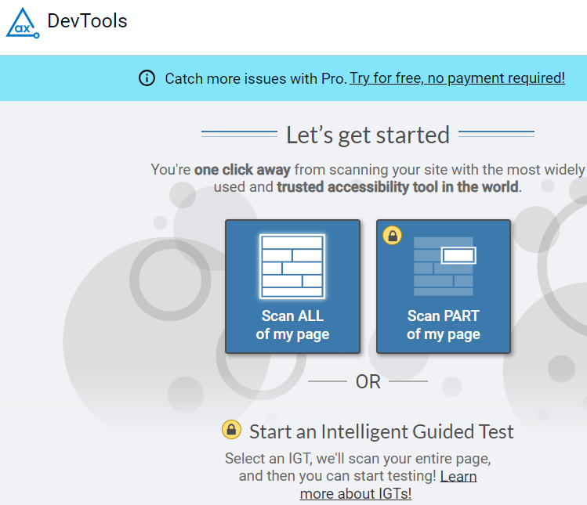Click 'trusted accessibility tool in the world' text
587x505 pixels.
[x=397, y=187]
